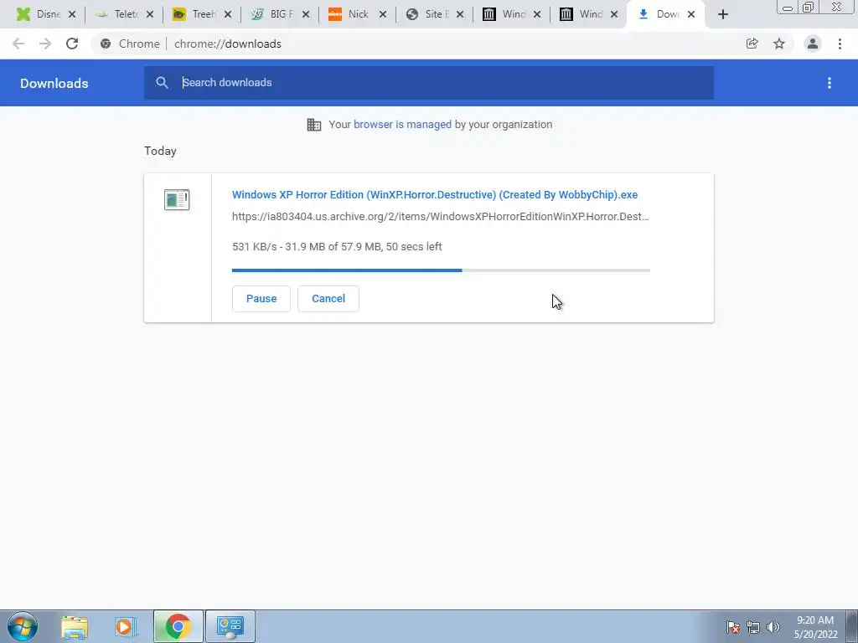Click the downloading file's exe icon
Viewport: 858px width, 643px height.
(177, 199)
